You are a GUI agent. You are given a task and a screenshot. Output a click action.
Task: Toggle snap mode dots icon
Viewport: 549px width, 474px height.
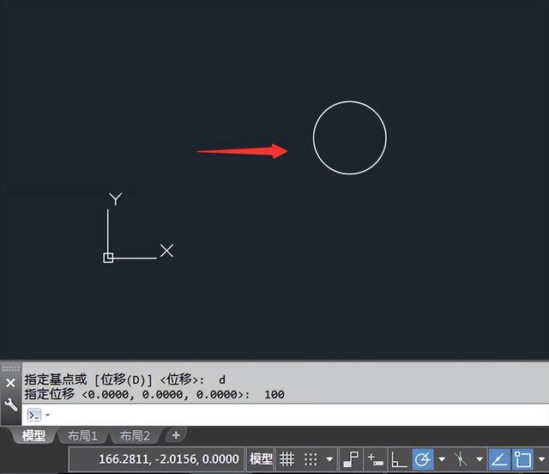pos(311,459)
